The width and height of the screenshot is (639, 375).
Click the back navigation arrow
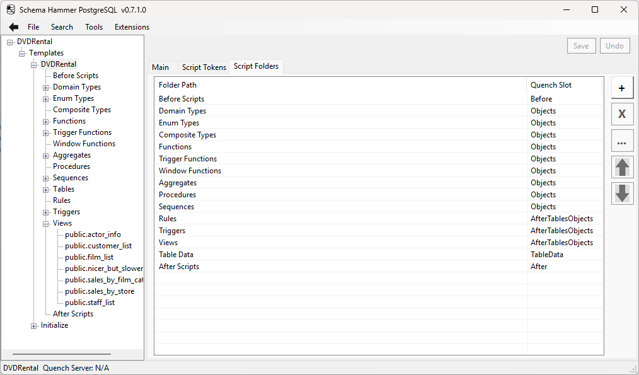(13, 26)
